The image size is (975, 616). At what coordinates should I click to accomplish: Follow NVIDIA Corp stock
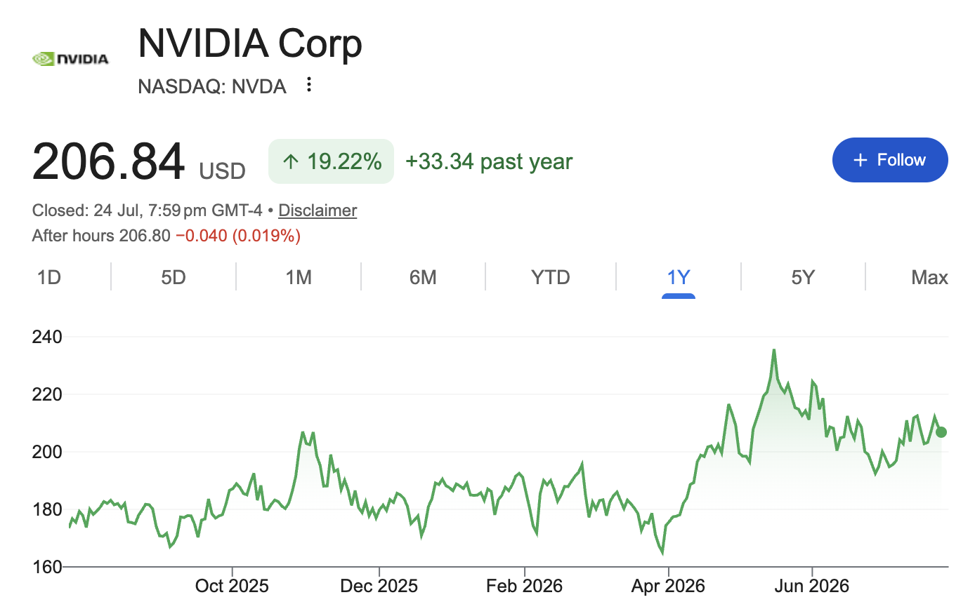click(x=890, y=160)
